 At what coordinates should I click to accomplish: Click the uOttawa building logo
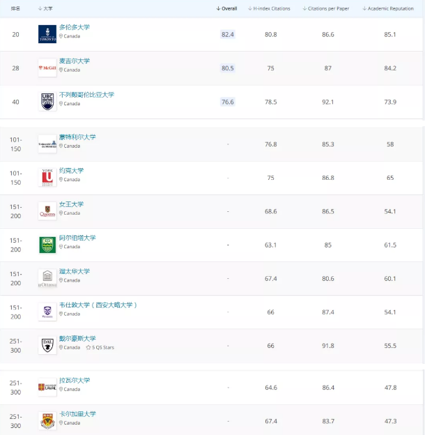pyautogui.click(x=47, y=278)
